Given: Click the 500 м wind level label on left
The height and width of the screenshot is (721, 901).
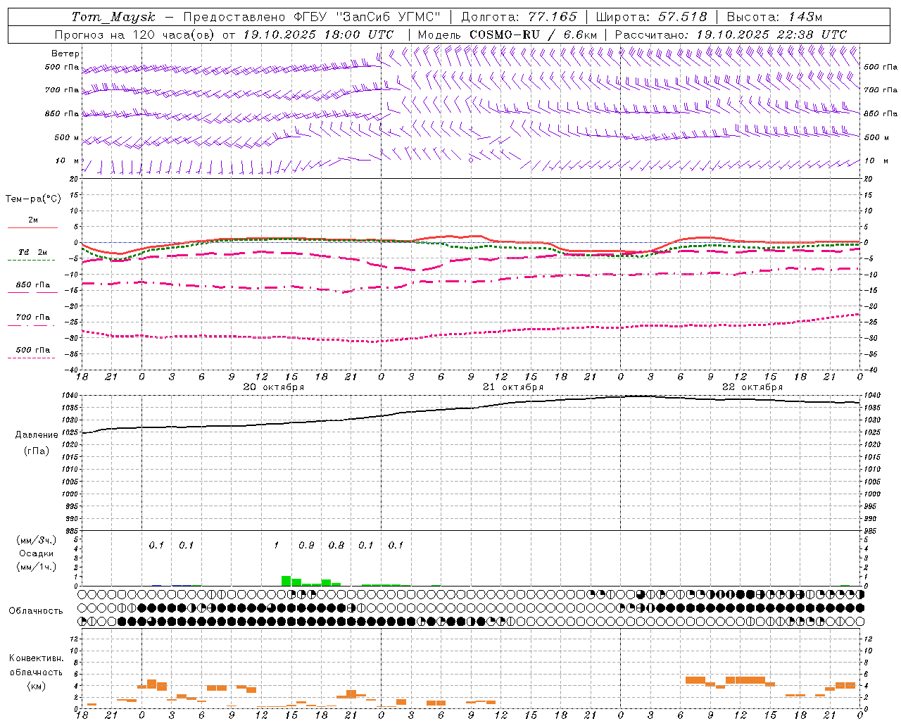Looking at the screenshot, I should 67,137.
